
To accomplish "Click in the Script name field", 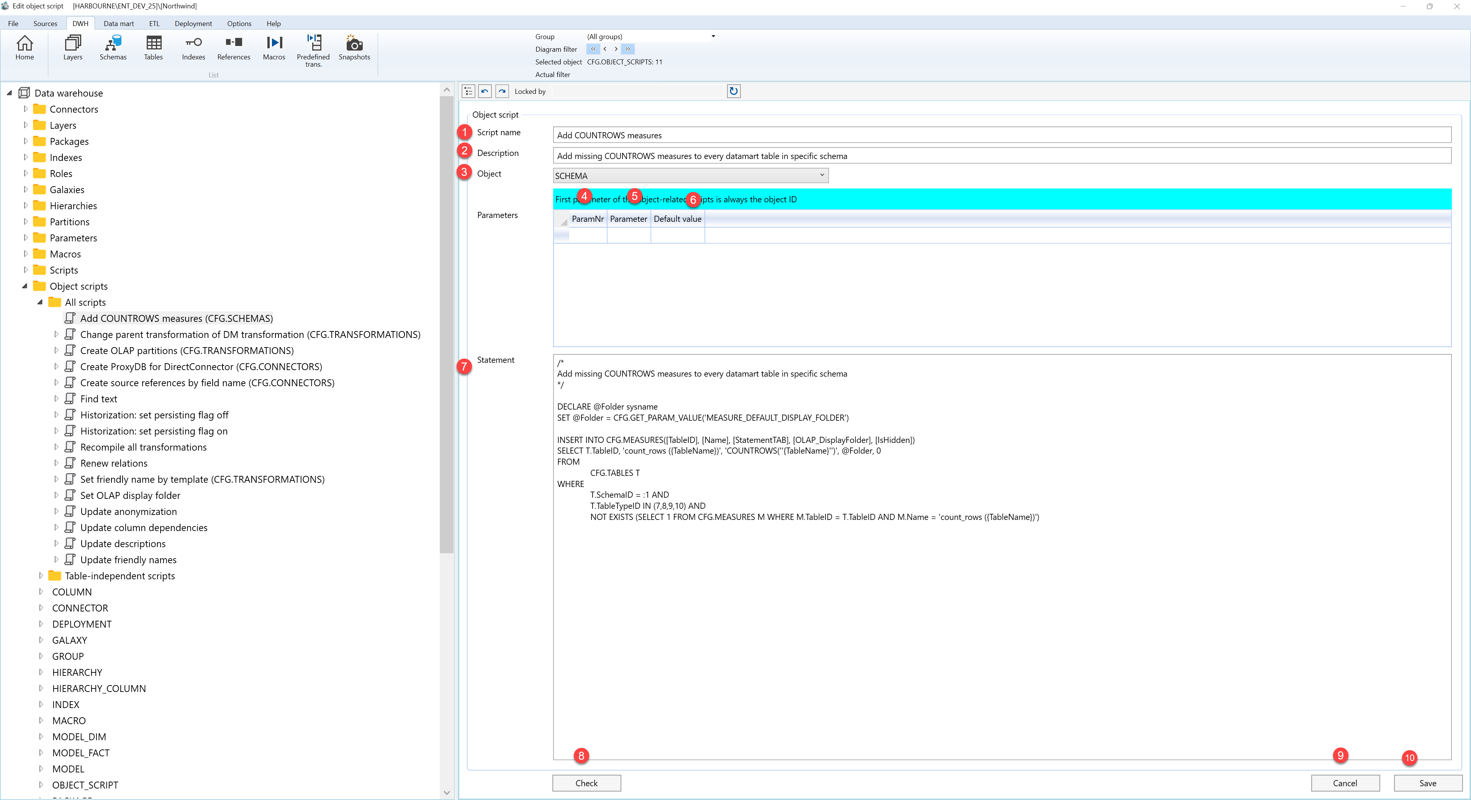I will (x=1002, y=135).
